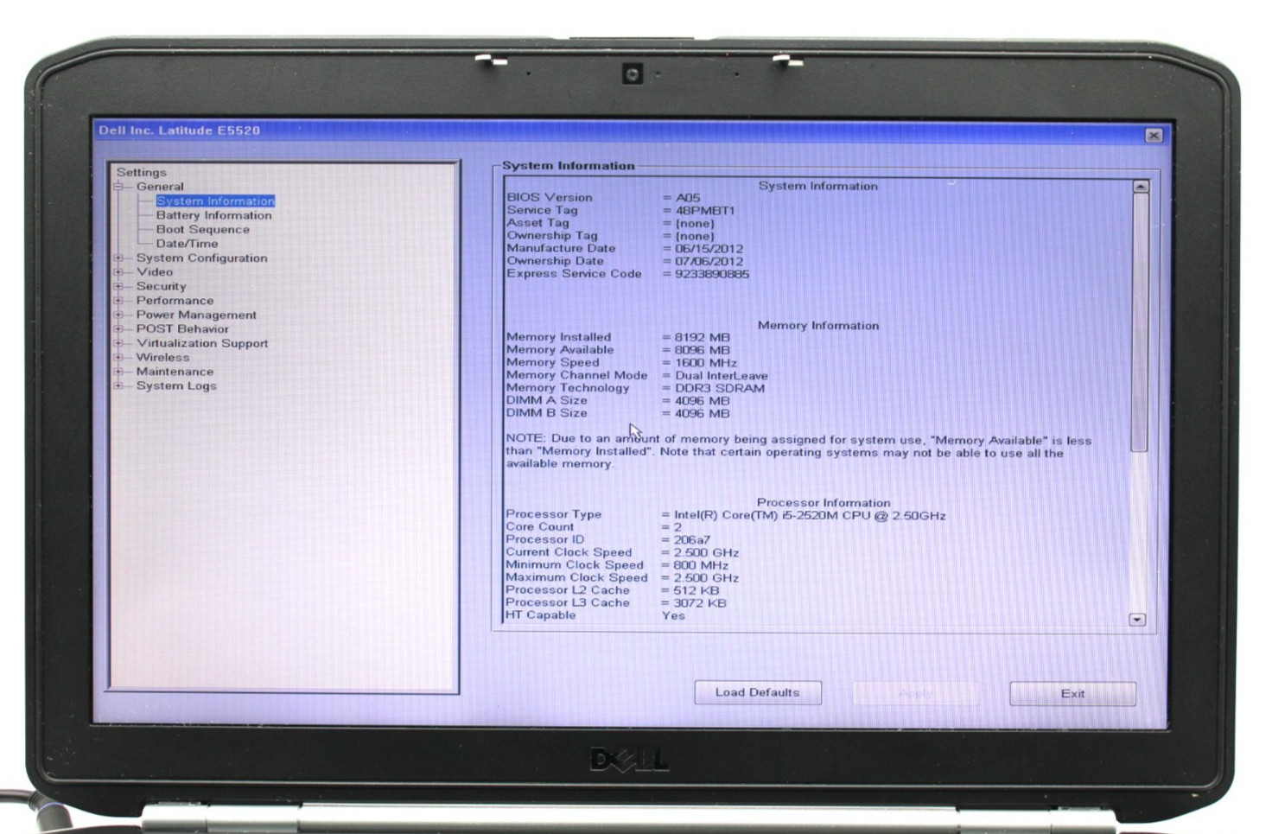The image size is (1272, 834).
Task: Click the Memory Information heading
Action: click(818, 326)
